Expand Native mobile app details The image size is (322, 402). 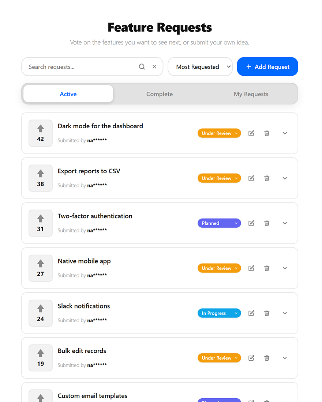click(x=285, y=268)
